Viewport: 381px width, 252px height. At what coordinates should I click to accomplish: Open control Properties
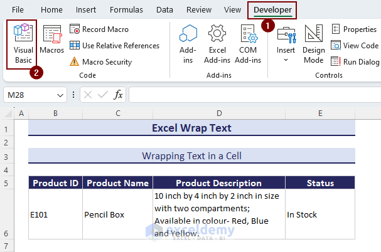point(354,29)
